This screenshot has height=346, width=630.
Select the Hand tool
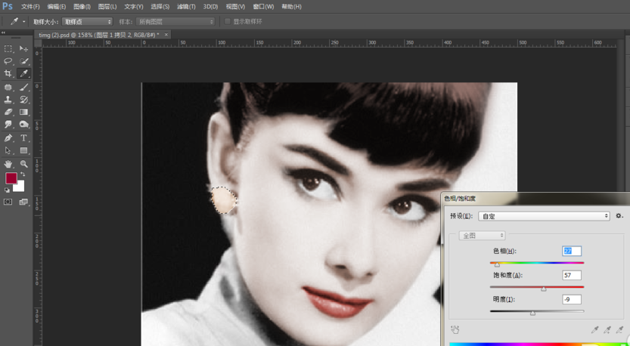click(8, 164)
